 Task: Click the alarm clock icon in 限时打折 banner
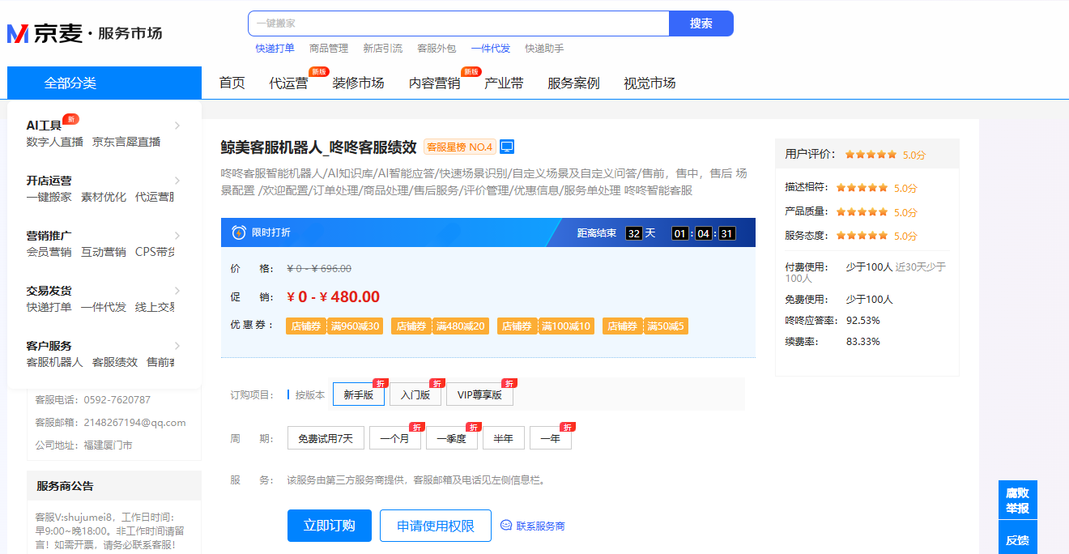[239, 232]
